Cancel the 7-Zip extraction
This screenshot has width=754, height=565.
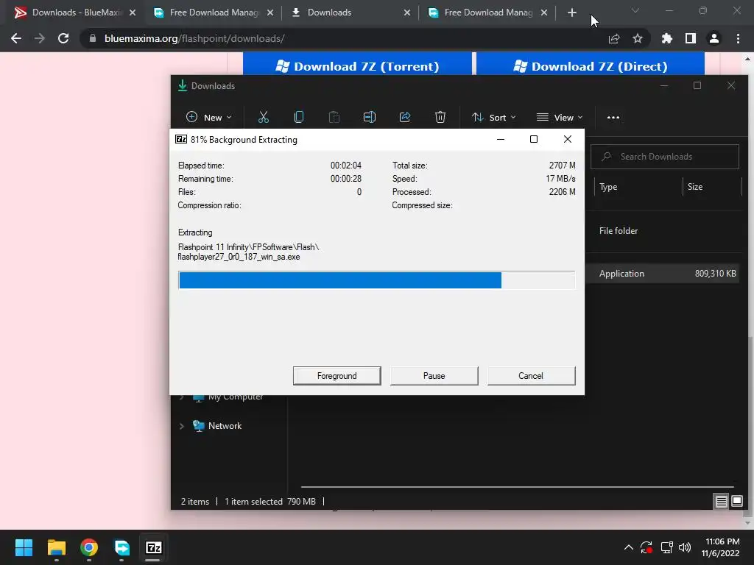(x=531, y=376)
